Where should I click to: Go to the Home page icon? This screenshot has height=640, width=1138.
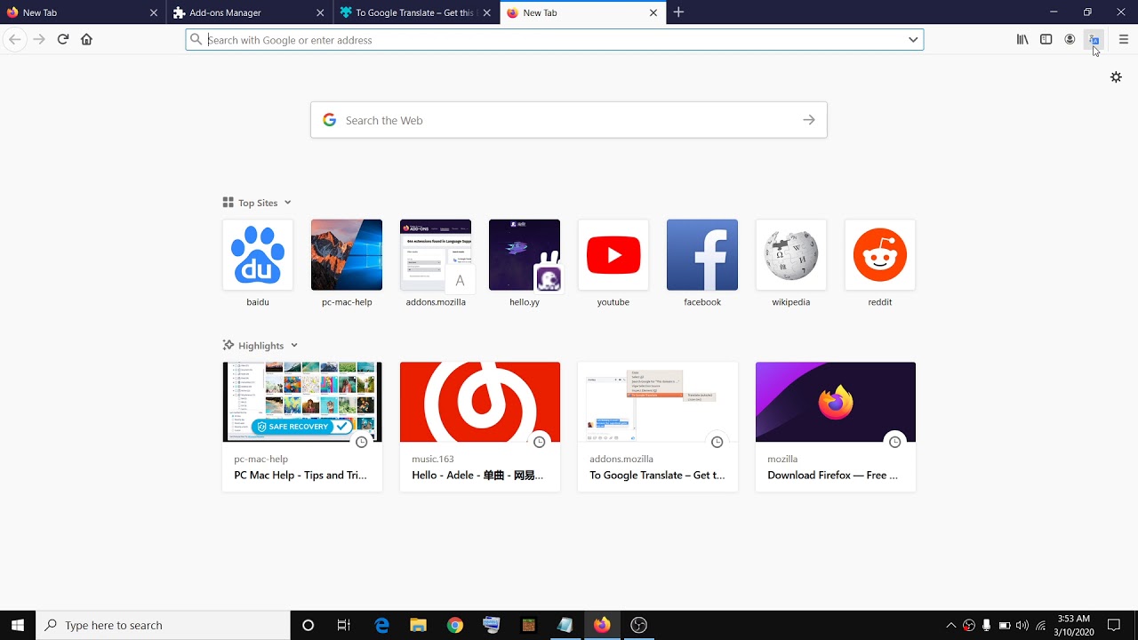[86, 39]
